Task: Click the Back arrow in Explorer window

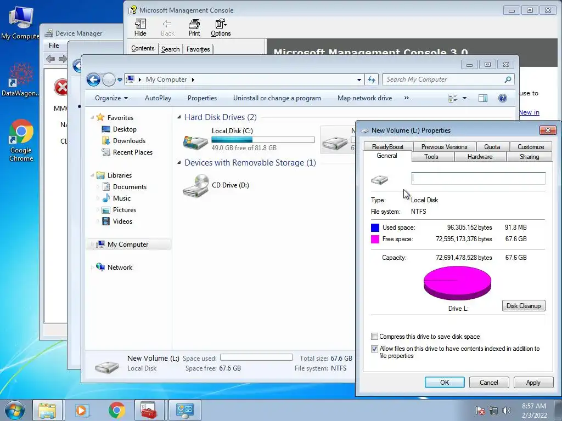Action: (x=93, y=79)
